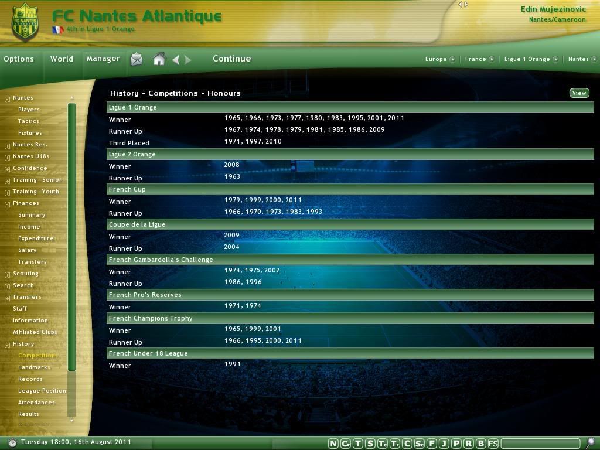Click the Coupe de la Ligue honours header
This screenshot has height=450, width=600.
click(x=350, y=224)
